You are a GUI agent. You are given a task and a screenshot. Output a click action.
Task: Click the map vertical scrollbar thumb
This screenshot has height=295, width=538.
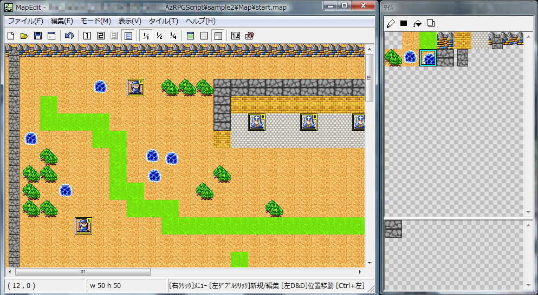pyautogui.click(x=369, y=78)
